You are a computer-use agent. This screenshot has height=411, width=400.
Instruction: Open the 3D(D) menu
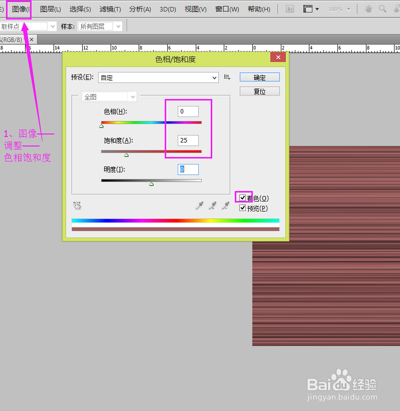coord(168,9)
